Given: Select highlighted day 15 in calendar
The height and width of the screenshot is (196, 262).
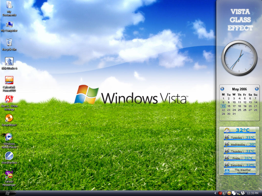Looking at the screenshot, I should click(223, 106).
